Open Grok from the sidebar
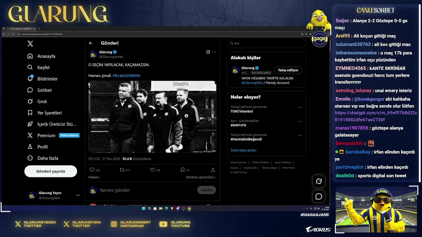The image size is (422, 237). 37,101
